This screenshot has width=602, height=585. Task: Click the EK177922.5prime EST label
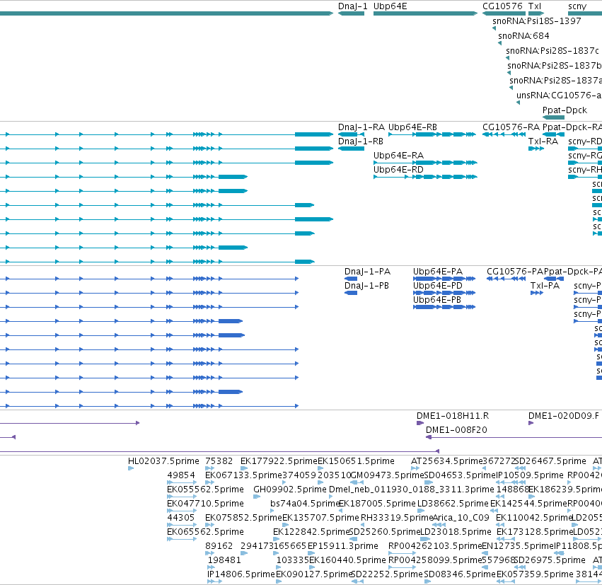pos(279,461)
